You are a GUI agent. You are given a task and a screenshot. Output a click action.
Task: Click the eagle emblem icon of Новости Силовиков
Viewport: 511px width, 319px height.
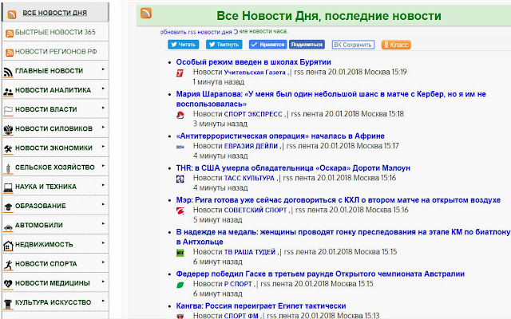(8, 130)
